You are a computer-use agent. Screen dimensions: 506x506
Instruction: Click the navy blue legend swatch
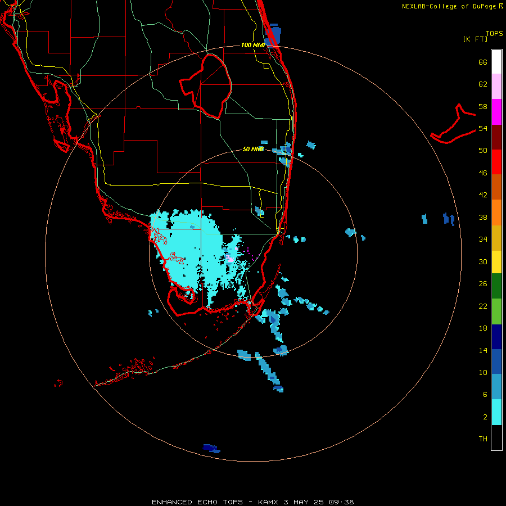[x=496, y=337]
